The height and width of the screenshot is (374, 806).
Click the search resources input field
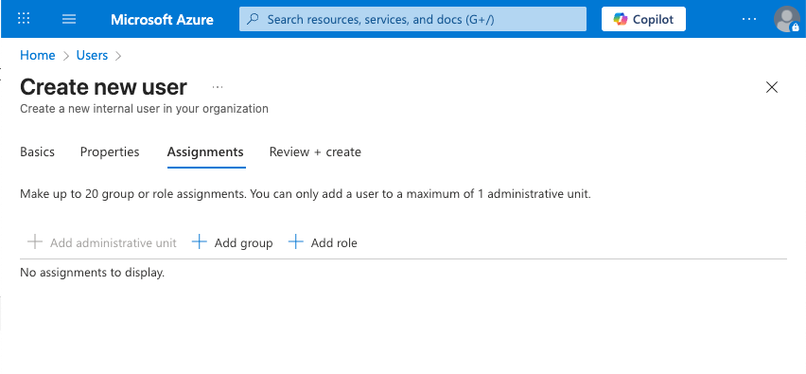click(x=412, y=20)
